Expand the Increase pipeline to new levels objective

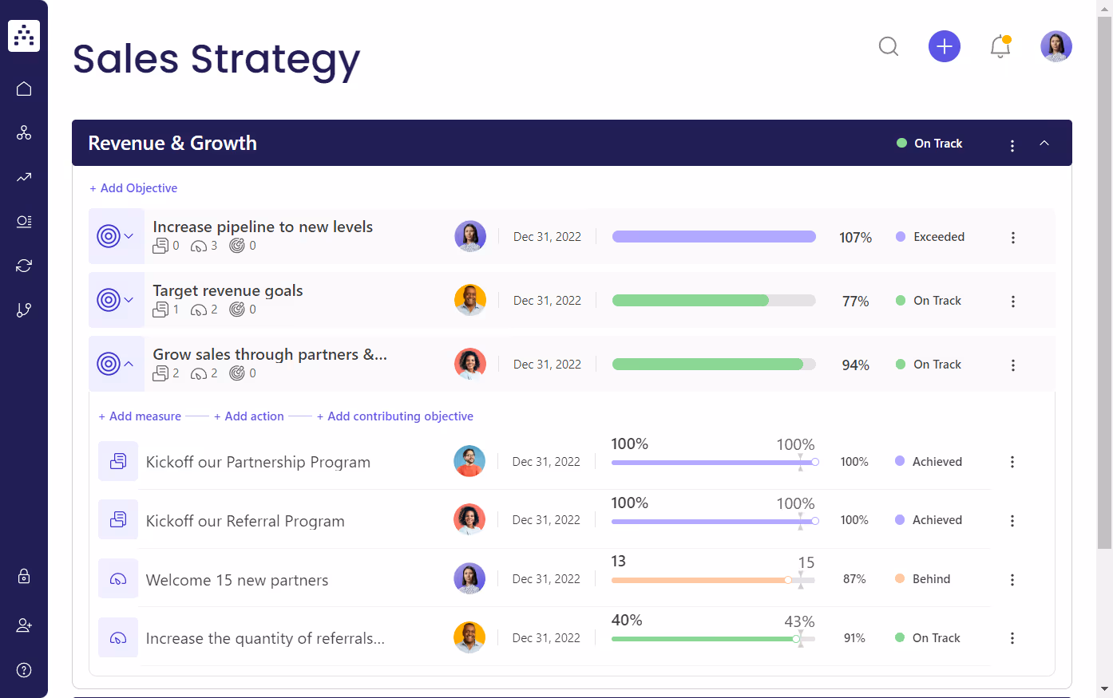point(128,236)
